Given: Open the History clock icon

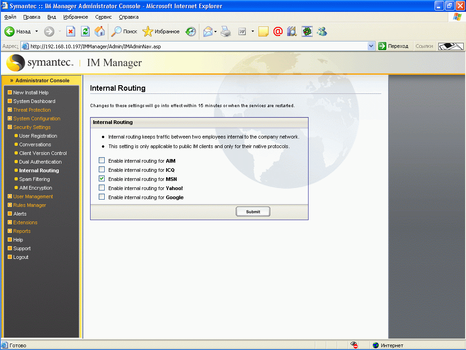Looking at the screenshot, I should [x=191, y=31].
